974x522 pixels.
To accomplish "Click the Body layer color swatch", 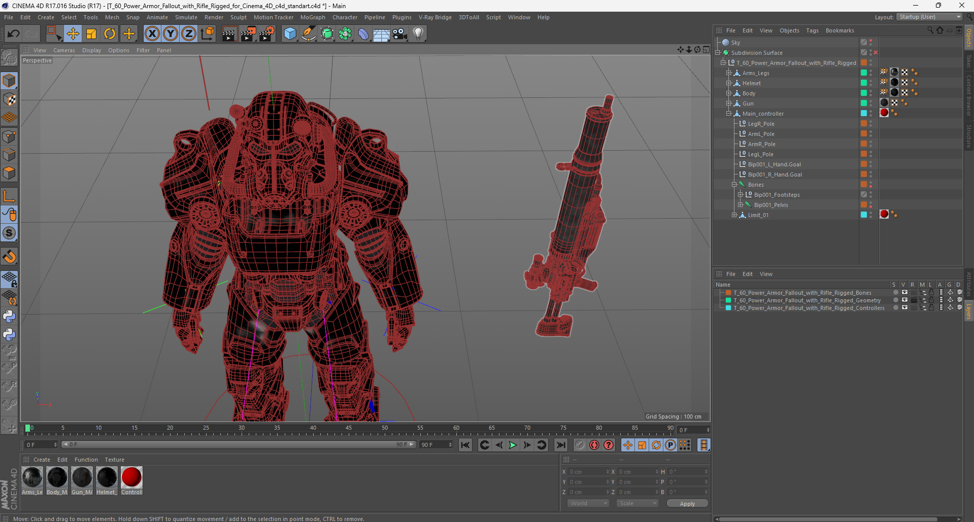I will click(x=863, y=93).
